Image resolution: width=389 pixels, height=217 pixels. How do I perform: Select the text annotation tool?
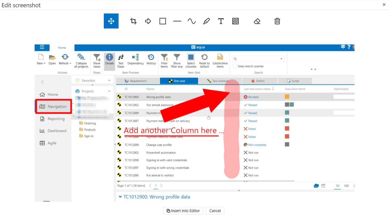point(221,21)
